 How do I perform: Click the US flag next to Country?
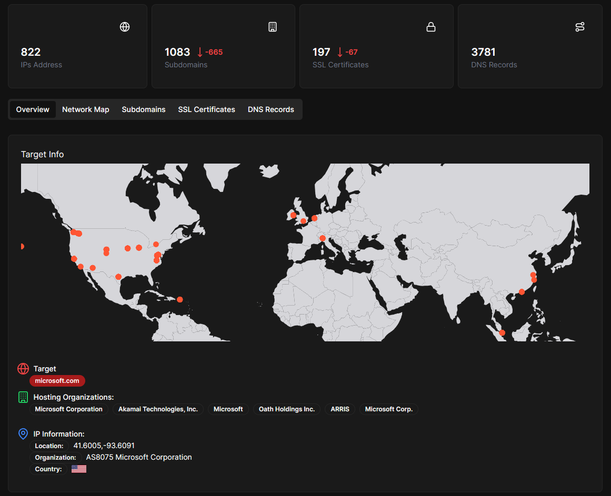79,469
